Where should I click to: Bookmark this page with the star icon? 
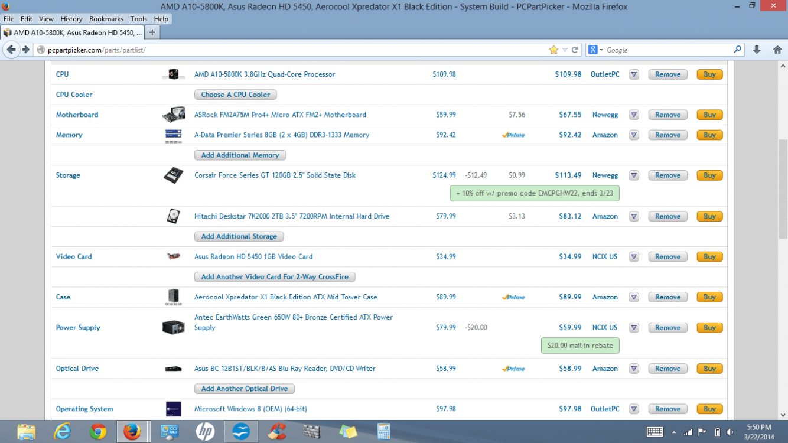(x=553, y=50)
